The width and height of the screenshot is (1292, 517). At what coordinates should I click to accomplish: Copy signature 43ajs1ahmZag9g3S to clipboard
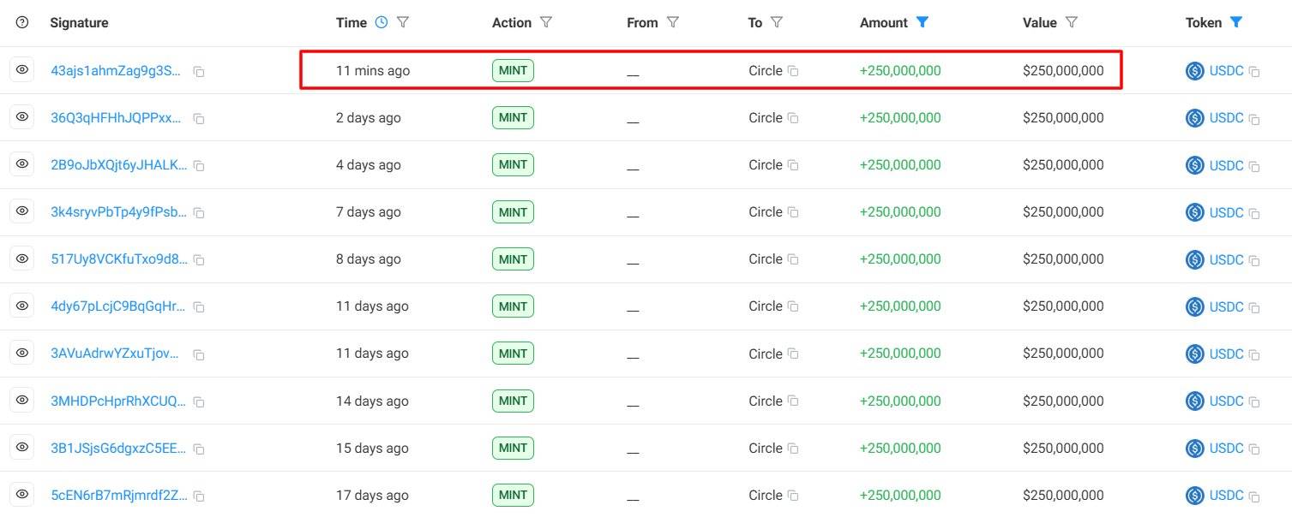[x=199, y=72]
